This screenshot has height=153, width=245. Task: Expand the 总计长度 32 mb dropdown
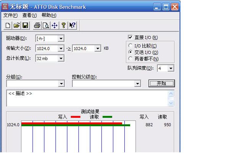[x=61, y=59]
